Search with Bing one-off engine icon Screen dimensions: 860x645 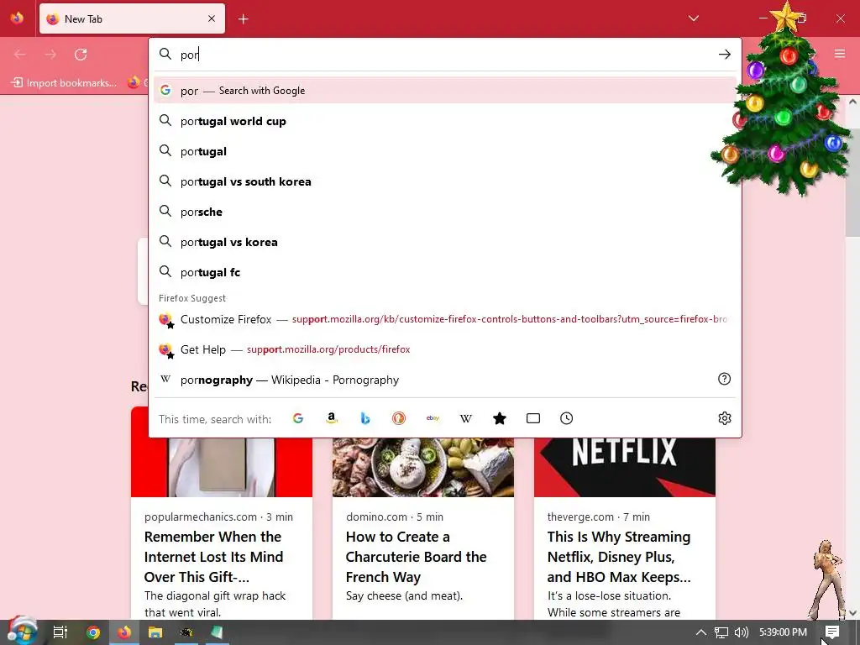(365, 418)
